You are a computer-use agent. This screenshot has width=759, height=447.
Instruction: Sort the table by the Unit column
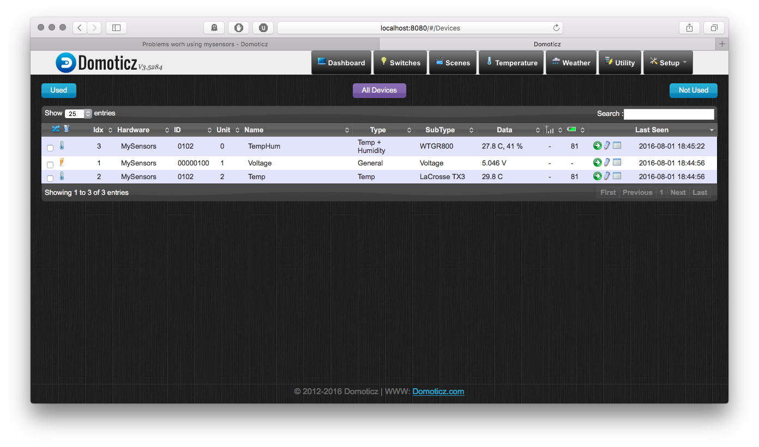(x=228, y=130)
